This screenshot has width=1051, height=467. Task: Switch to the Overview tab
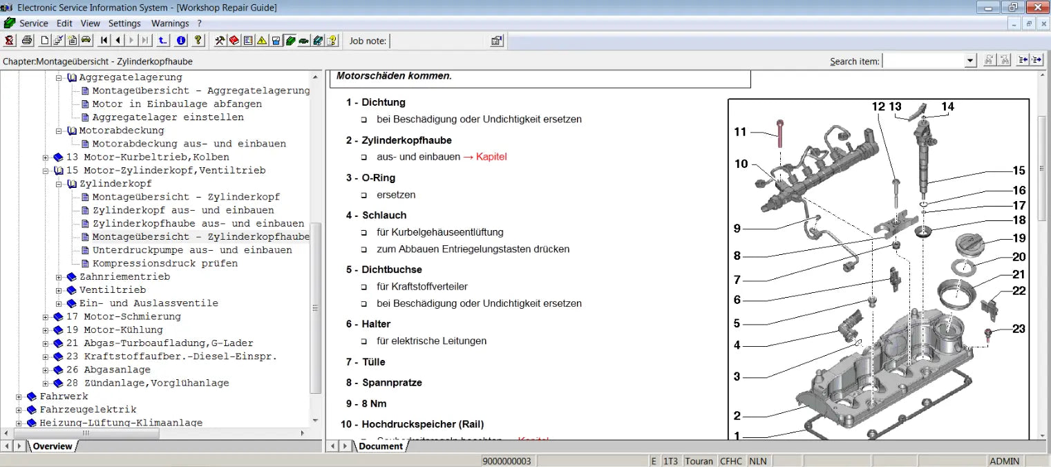coord(53,446)
